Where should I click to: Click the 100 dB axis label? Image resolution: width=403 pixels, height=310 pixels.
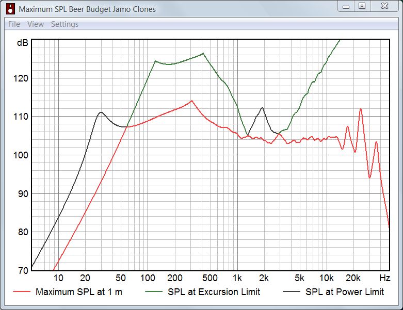coord(21,155)
